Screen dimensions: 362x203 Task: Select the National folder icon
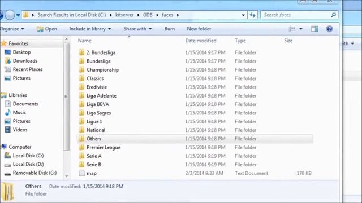click(81, 130)
